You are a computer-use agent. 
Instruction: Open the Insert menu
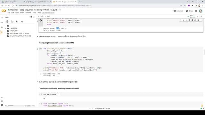(x=22, y=13)
